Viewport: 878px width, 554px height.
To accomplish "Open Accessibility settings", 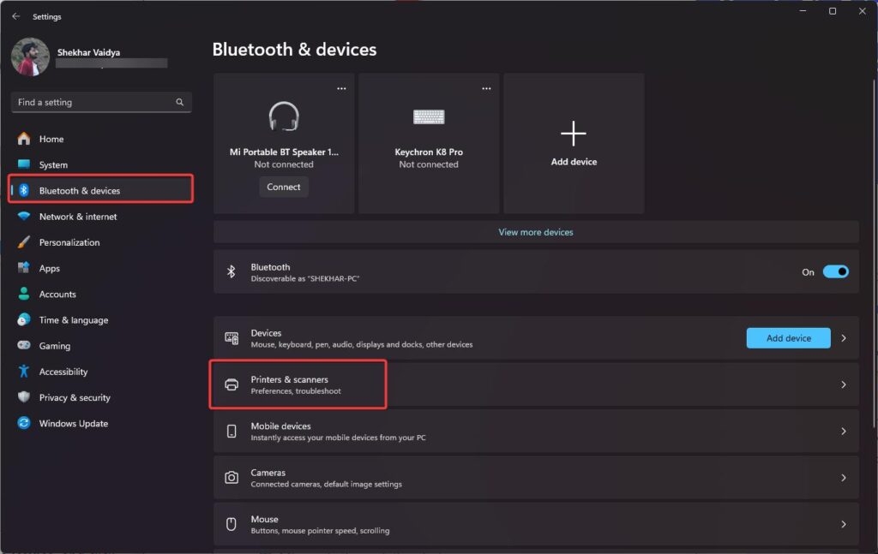I will pyautogui.click(x=101, y=372).
